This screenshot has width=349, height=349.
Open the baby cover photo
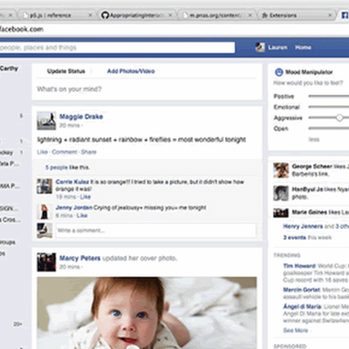(x=147, y=313)
